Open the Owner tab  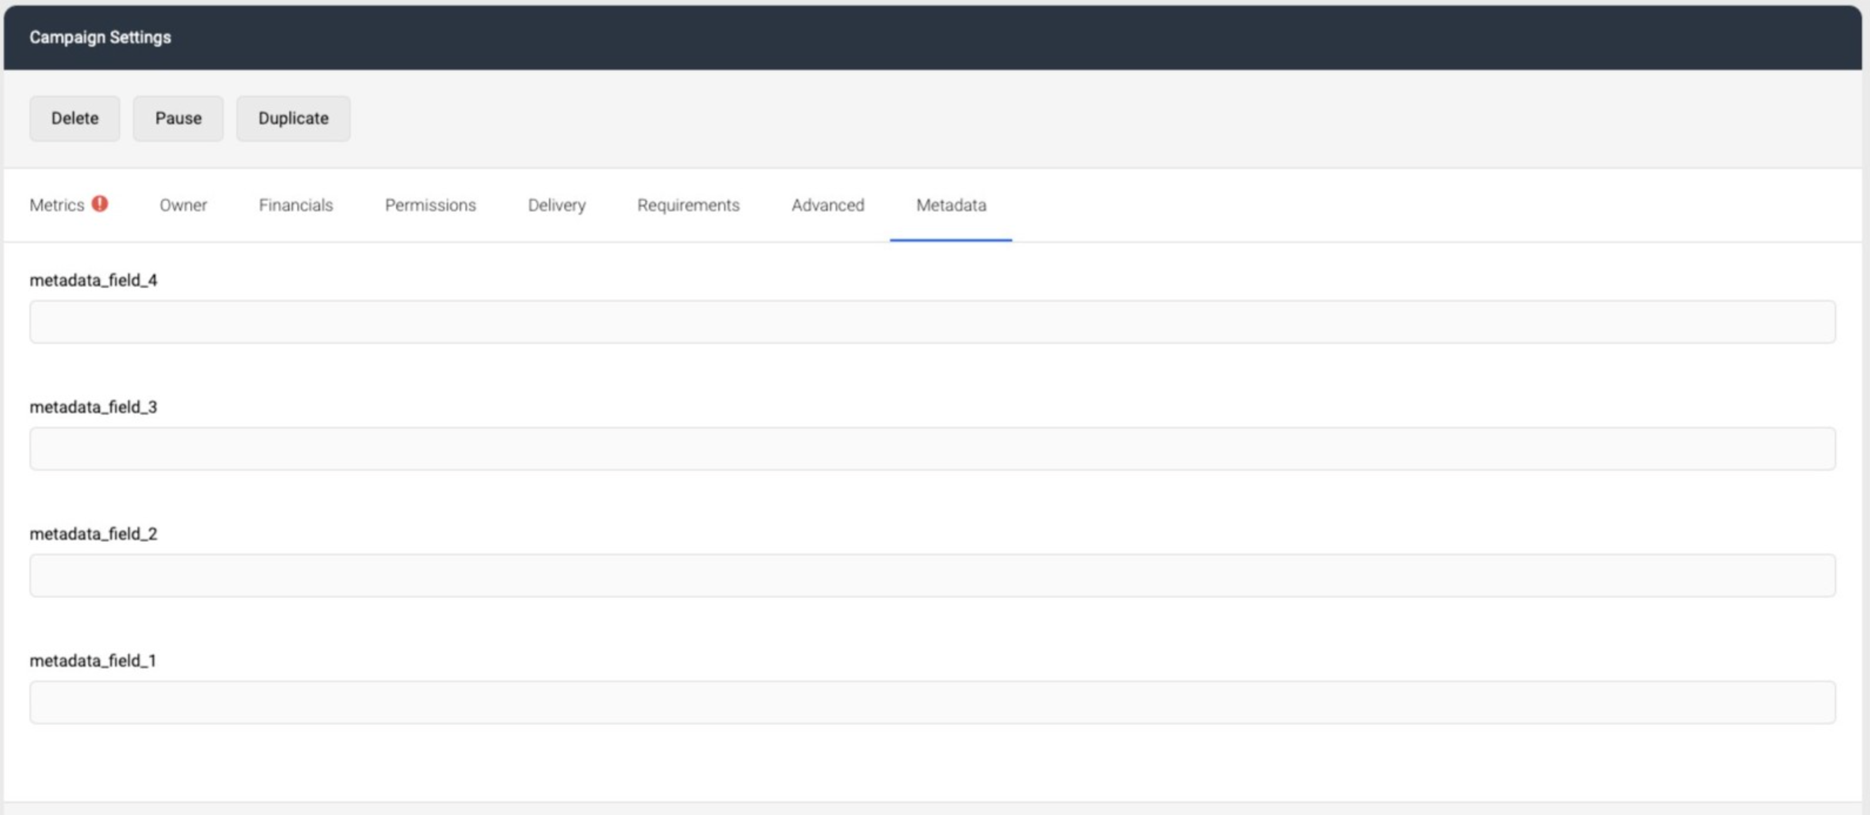pyautogui.click(x=182, y=206)
